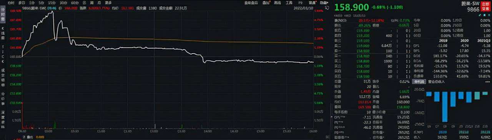The height and width of the screenshot is (140, 492).
Task: Open the 成交明细 sidebar panel
Action: 3,78
